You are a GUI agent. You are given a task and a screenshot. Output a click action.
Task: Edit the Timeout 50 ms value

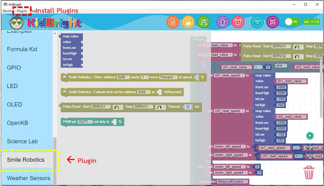[188, 107]
